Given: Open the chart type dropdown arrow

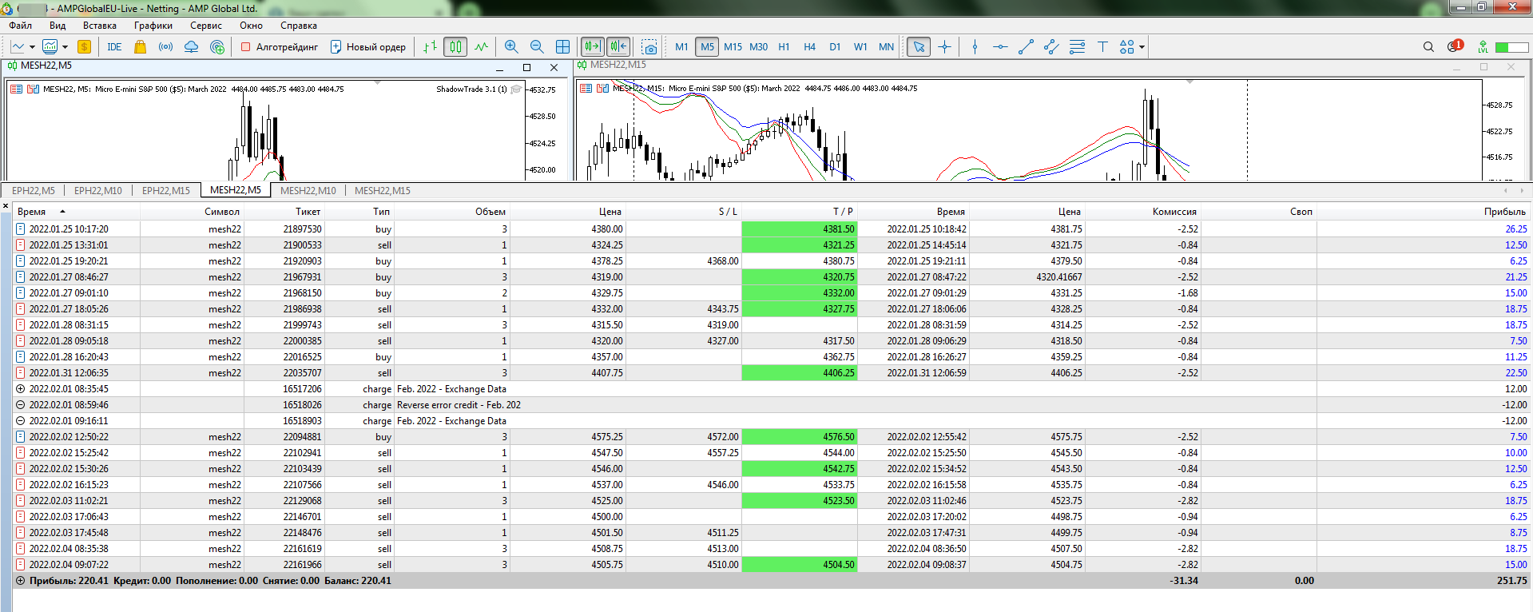Looking at the screenshot, I should (32, 47).
